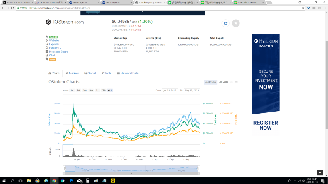Open Task View on the taskbar
328x184 pixels.
20,181
